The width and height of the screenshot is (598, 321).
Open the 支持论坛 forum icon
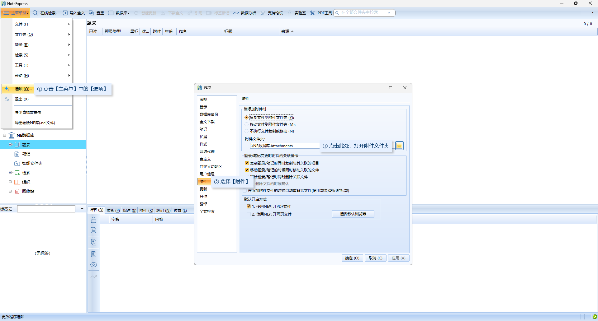coord(263,13)
